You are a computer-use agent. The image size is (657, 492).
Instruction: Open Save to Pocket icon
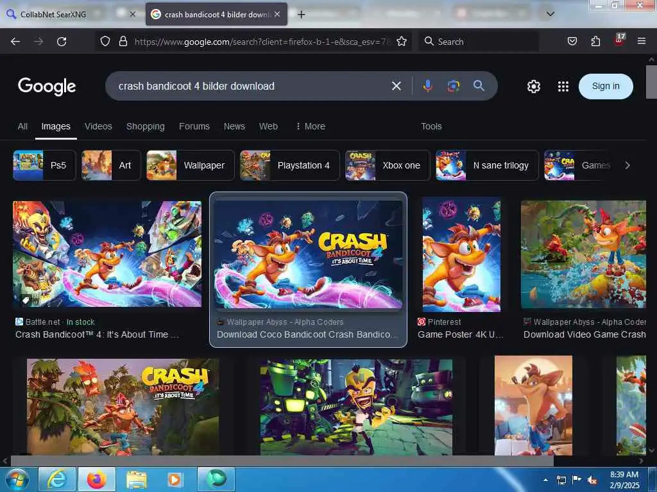click(x=572, y=41)
